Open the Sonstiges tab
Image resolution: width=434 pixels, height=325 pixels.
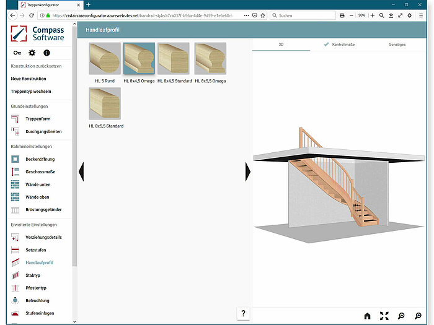tap(397, 45)
